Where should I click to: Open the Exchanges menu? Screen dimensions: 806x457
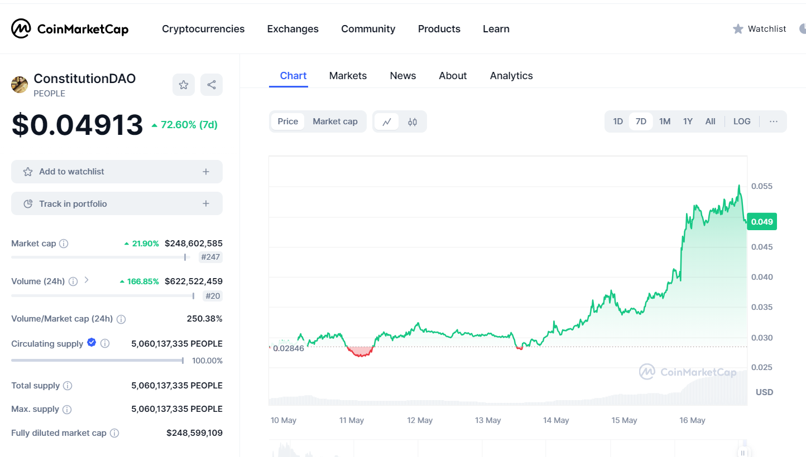(x=293, y=29)
